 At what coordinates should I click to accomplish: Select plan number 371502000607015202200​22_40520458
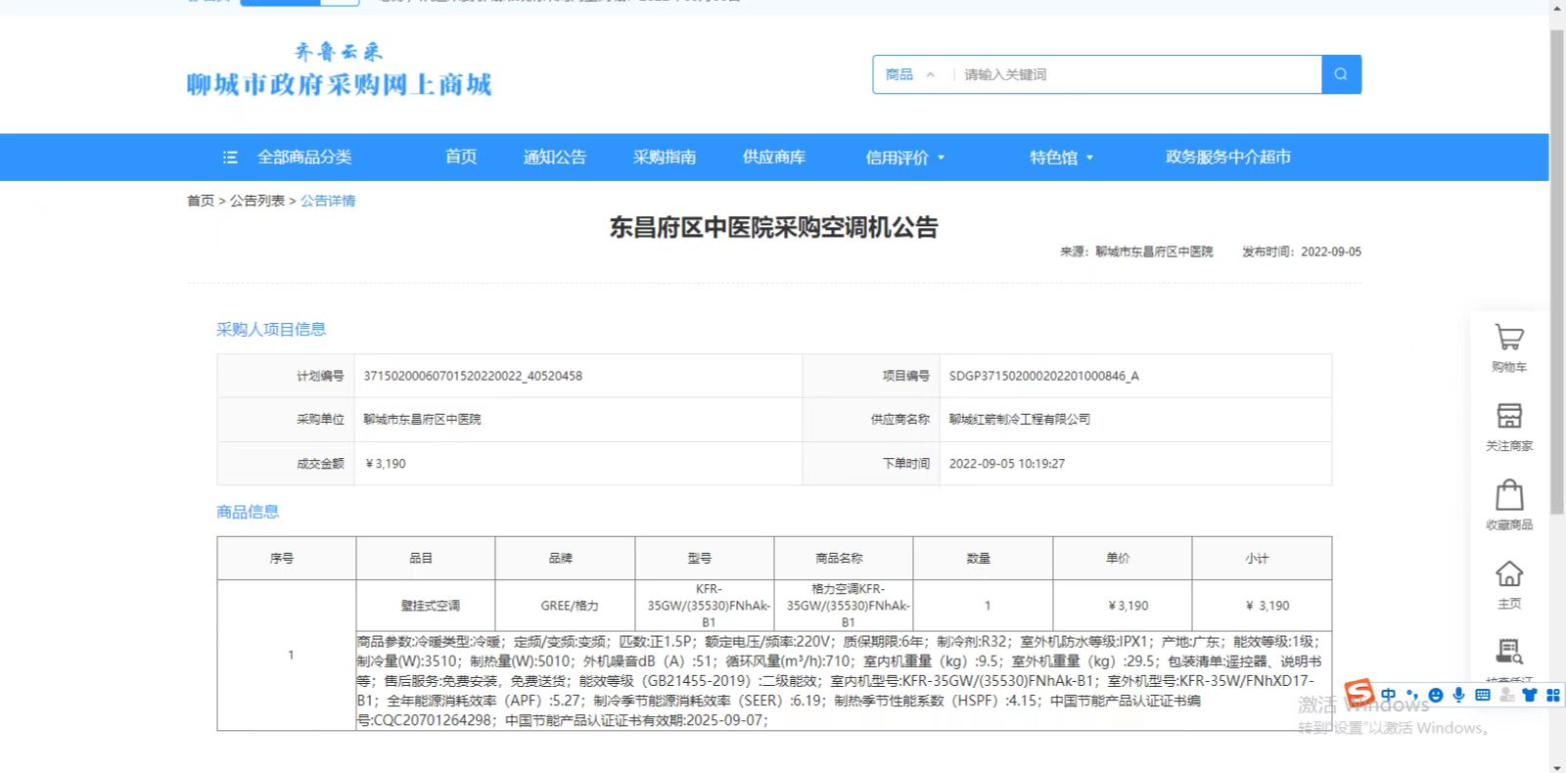473,376
